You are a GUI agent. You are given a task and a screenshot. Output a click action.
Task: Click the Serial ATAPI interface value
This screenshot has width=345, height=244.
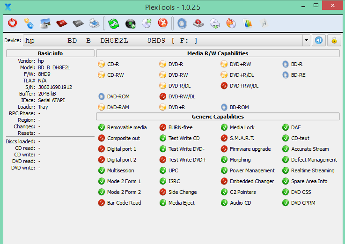point(51,100)
